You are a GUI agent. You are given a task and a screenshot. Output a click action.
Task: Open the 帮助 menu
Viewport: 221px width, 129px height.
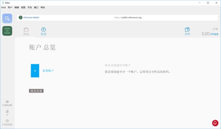(43, 7)
